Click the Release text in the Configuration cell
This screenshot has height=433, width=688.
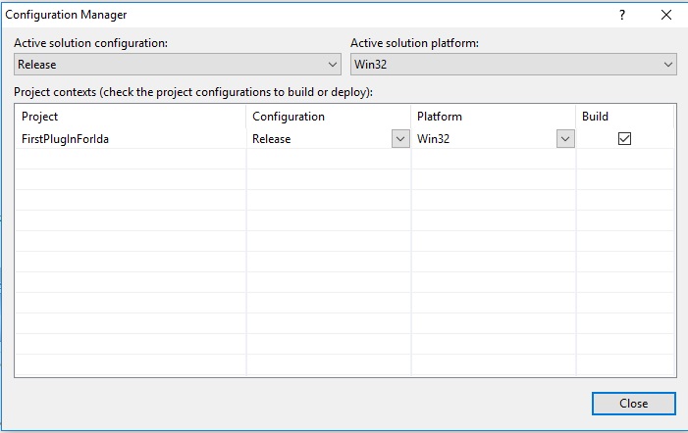tap(271, 139)
